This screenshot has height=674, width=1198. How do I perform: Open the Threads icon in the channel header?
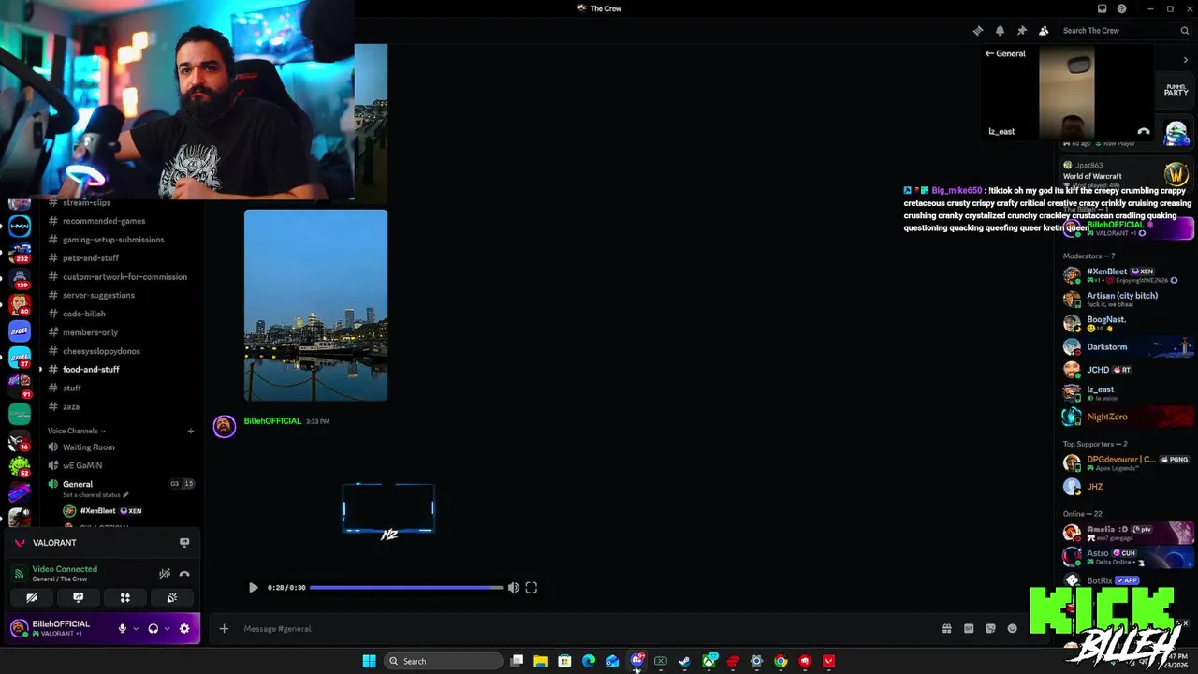coord(978,31)
